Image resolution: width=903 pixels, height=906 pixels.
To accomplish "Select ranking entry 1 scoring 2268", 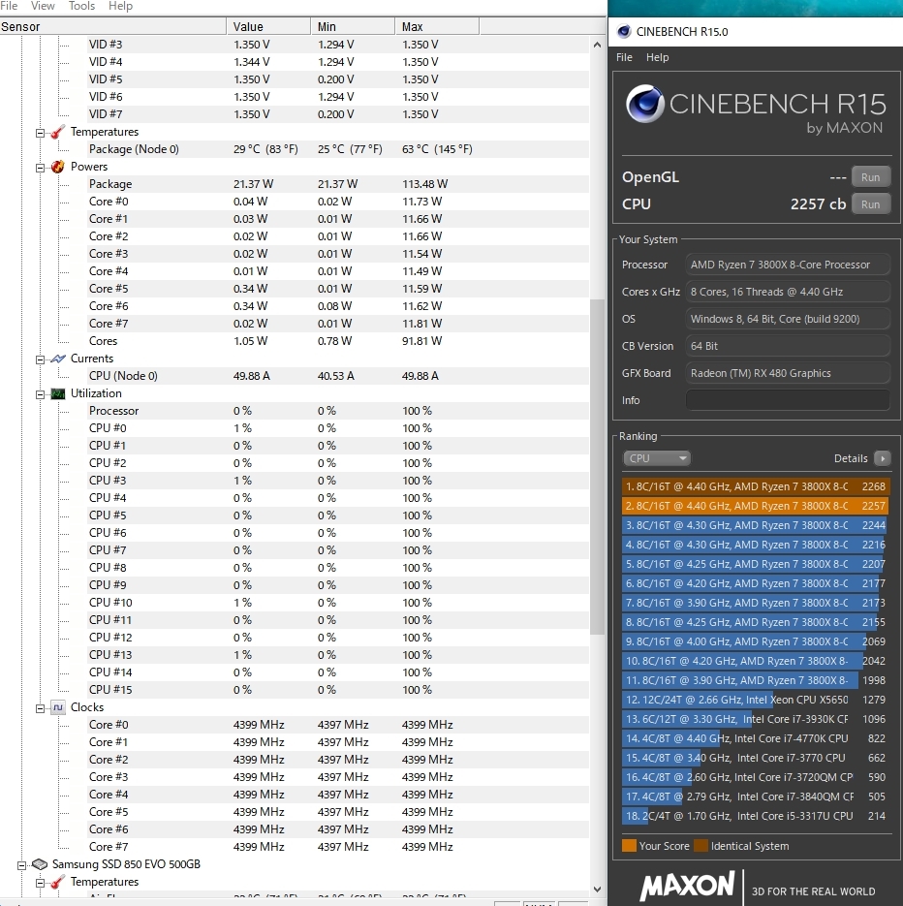I will 755,486.
